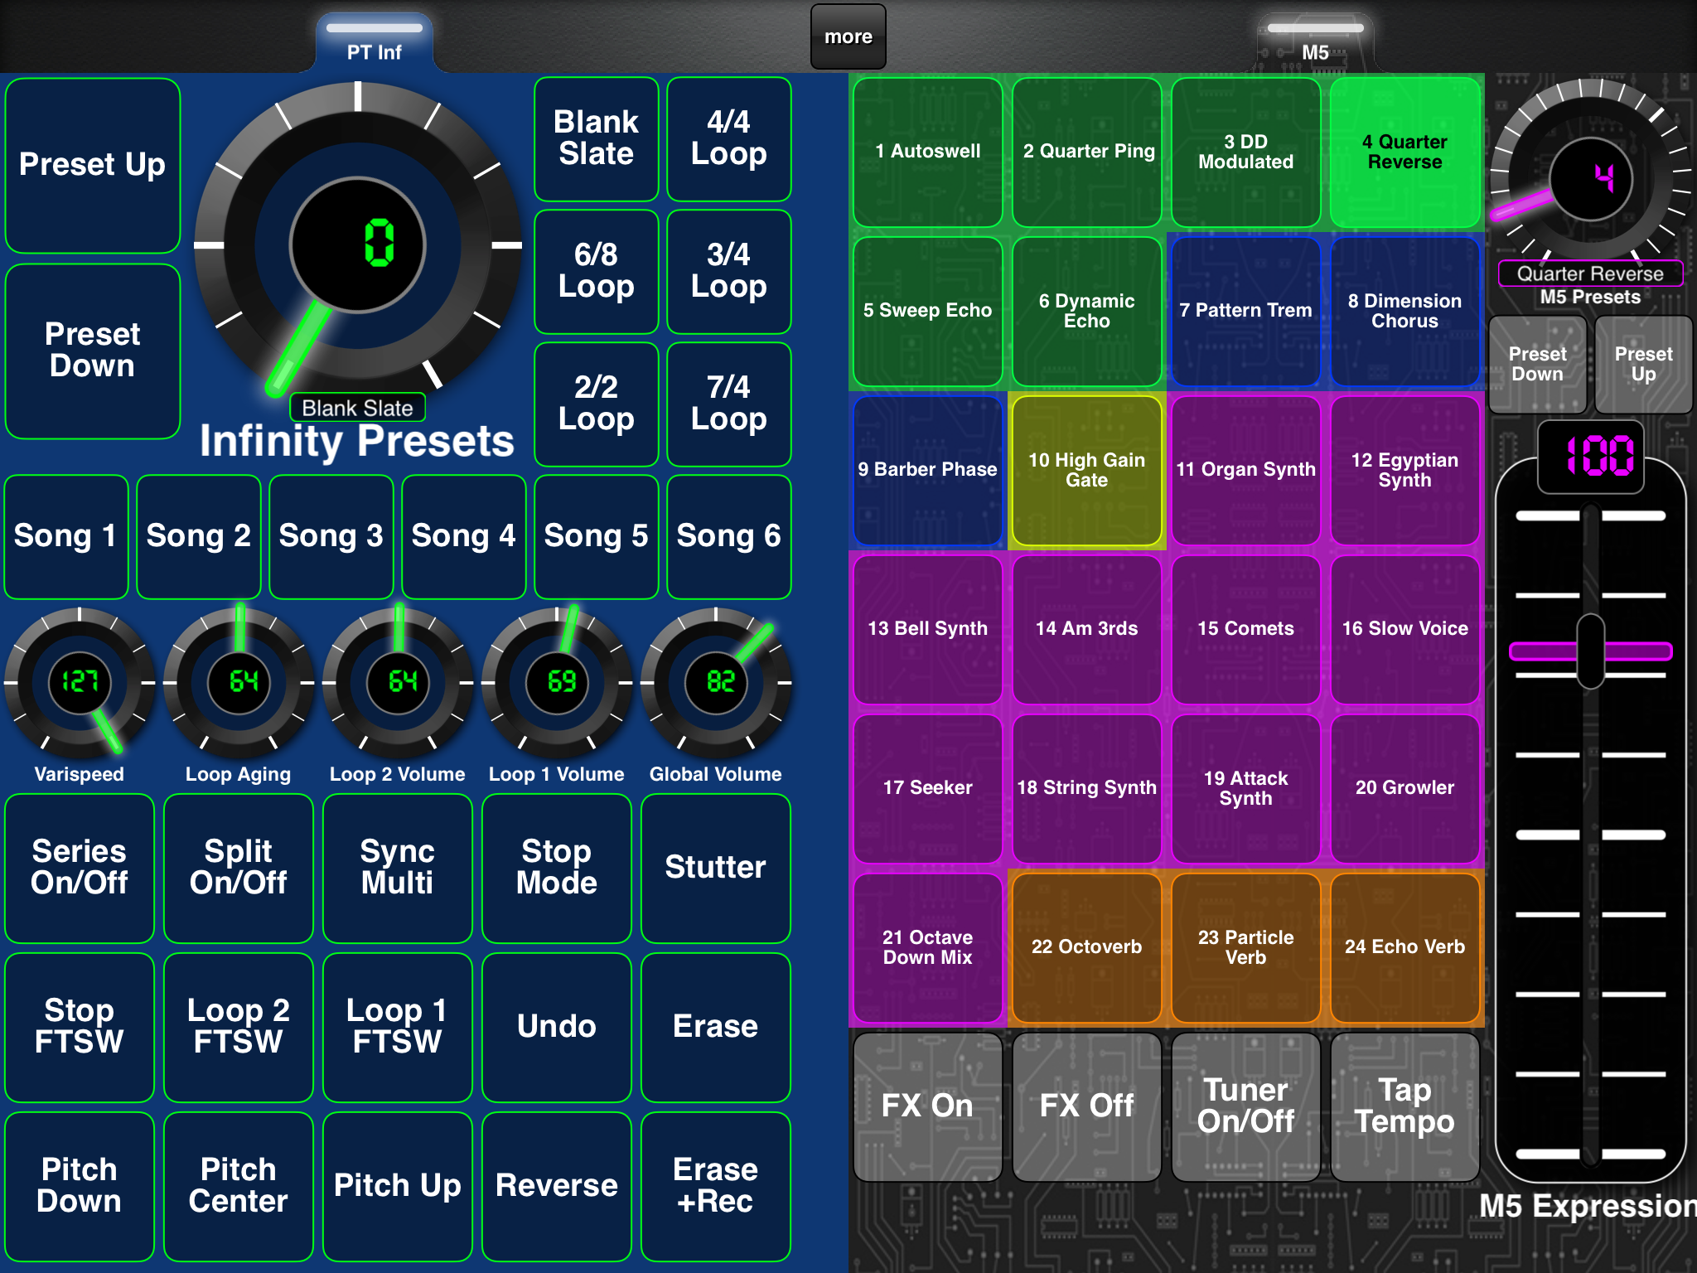The height and width of the screenshot is (1273, 1697).
Task: Select M5 preset 10 High Gain Gate
Action: tap(1087, 470)
